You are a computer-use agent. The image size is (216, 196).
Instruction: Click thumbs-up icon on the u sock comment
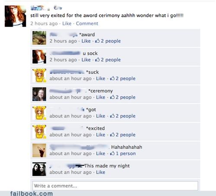[x=98, y=59]
